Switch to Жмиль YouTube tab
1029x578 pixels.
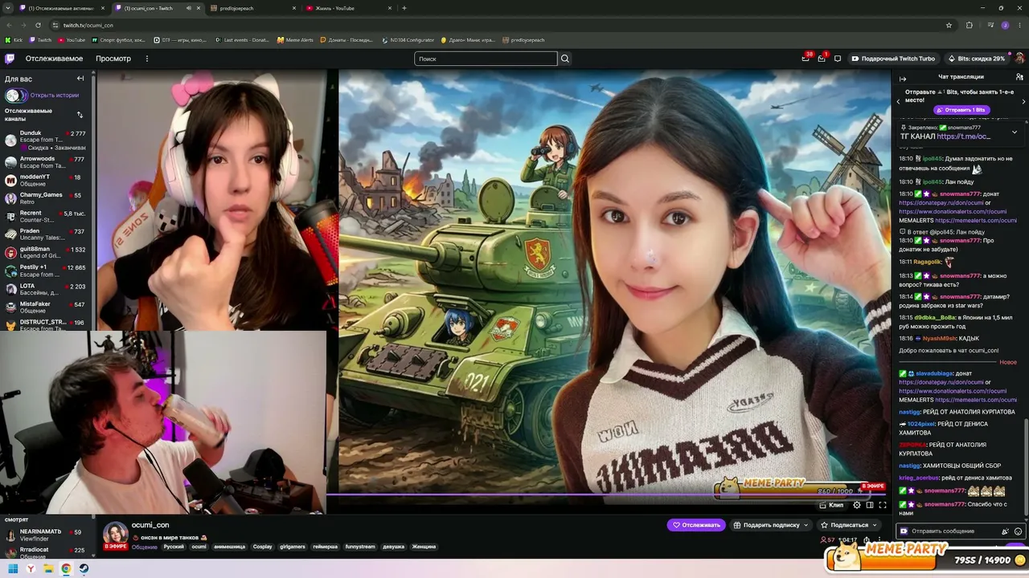[347, 8]
